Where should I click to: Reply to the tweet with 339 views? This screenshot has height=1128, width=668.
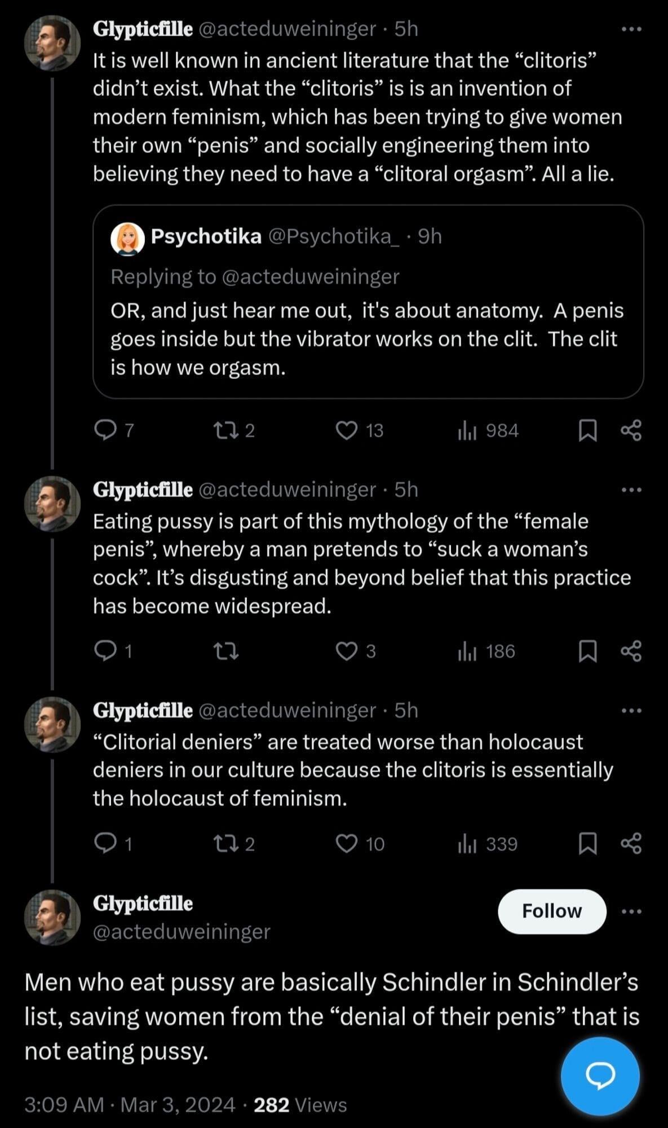105,844
